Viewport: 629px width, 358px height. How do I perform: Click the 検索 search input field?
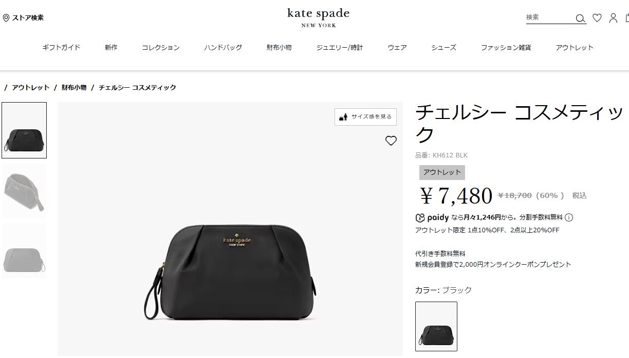[549, 17]
